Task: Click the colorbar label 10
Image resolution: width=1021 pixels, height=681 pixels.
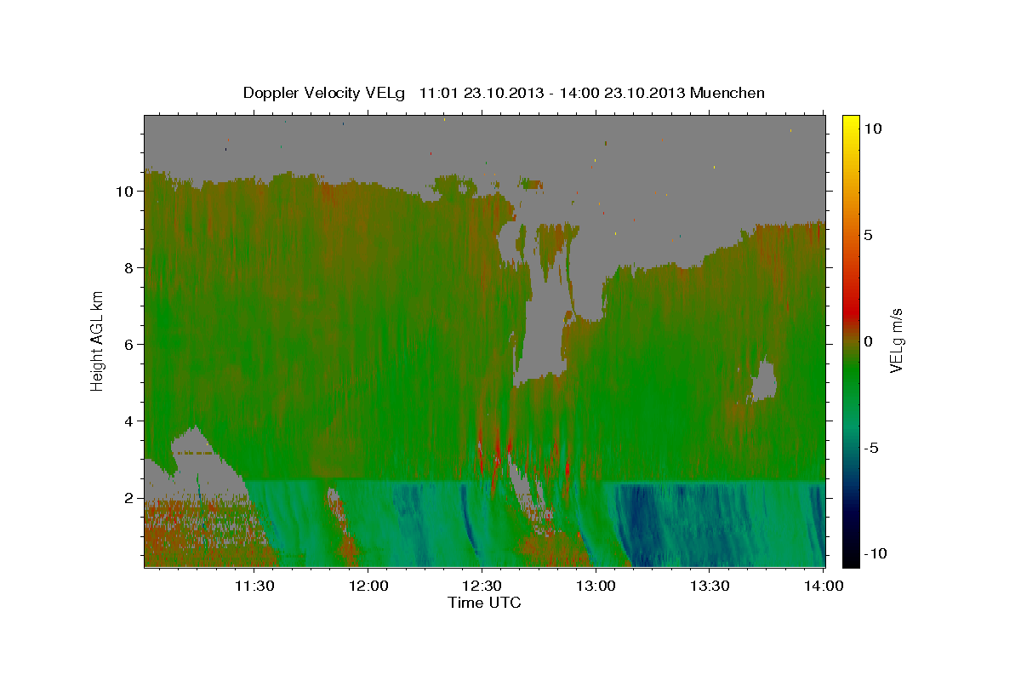Action: point(873,129)
